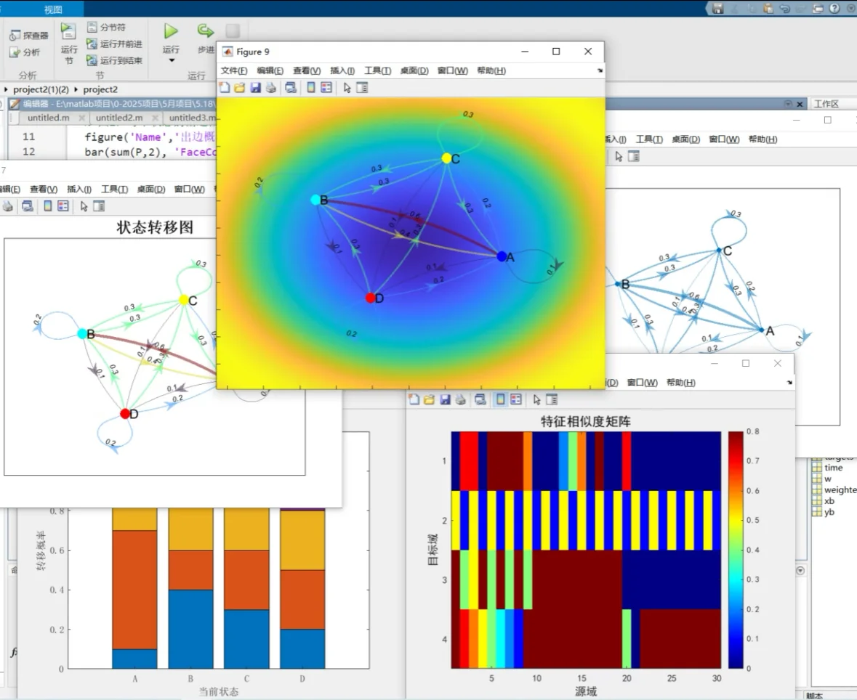Expand the Run (运行) button dropdown arrow
Screen dimensions: 857x700
coord(171,60)
